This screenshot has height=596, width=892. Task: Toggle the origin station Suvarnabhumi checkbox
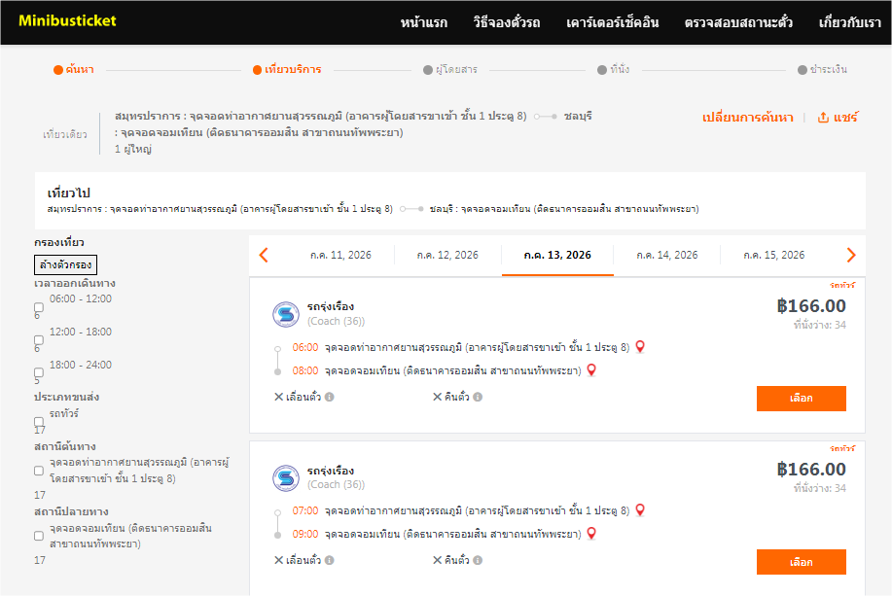(x=39, y=471)
